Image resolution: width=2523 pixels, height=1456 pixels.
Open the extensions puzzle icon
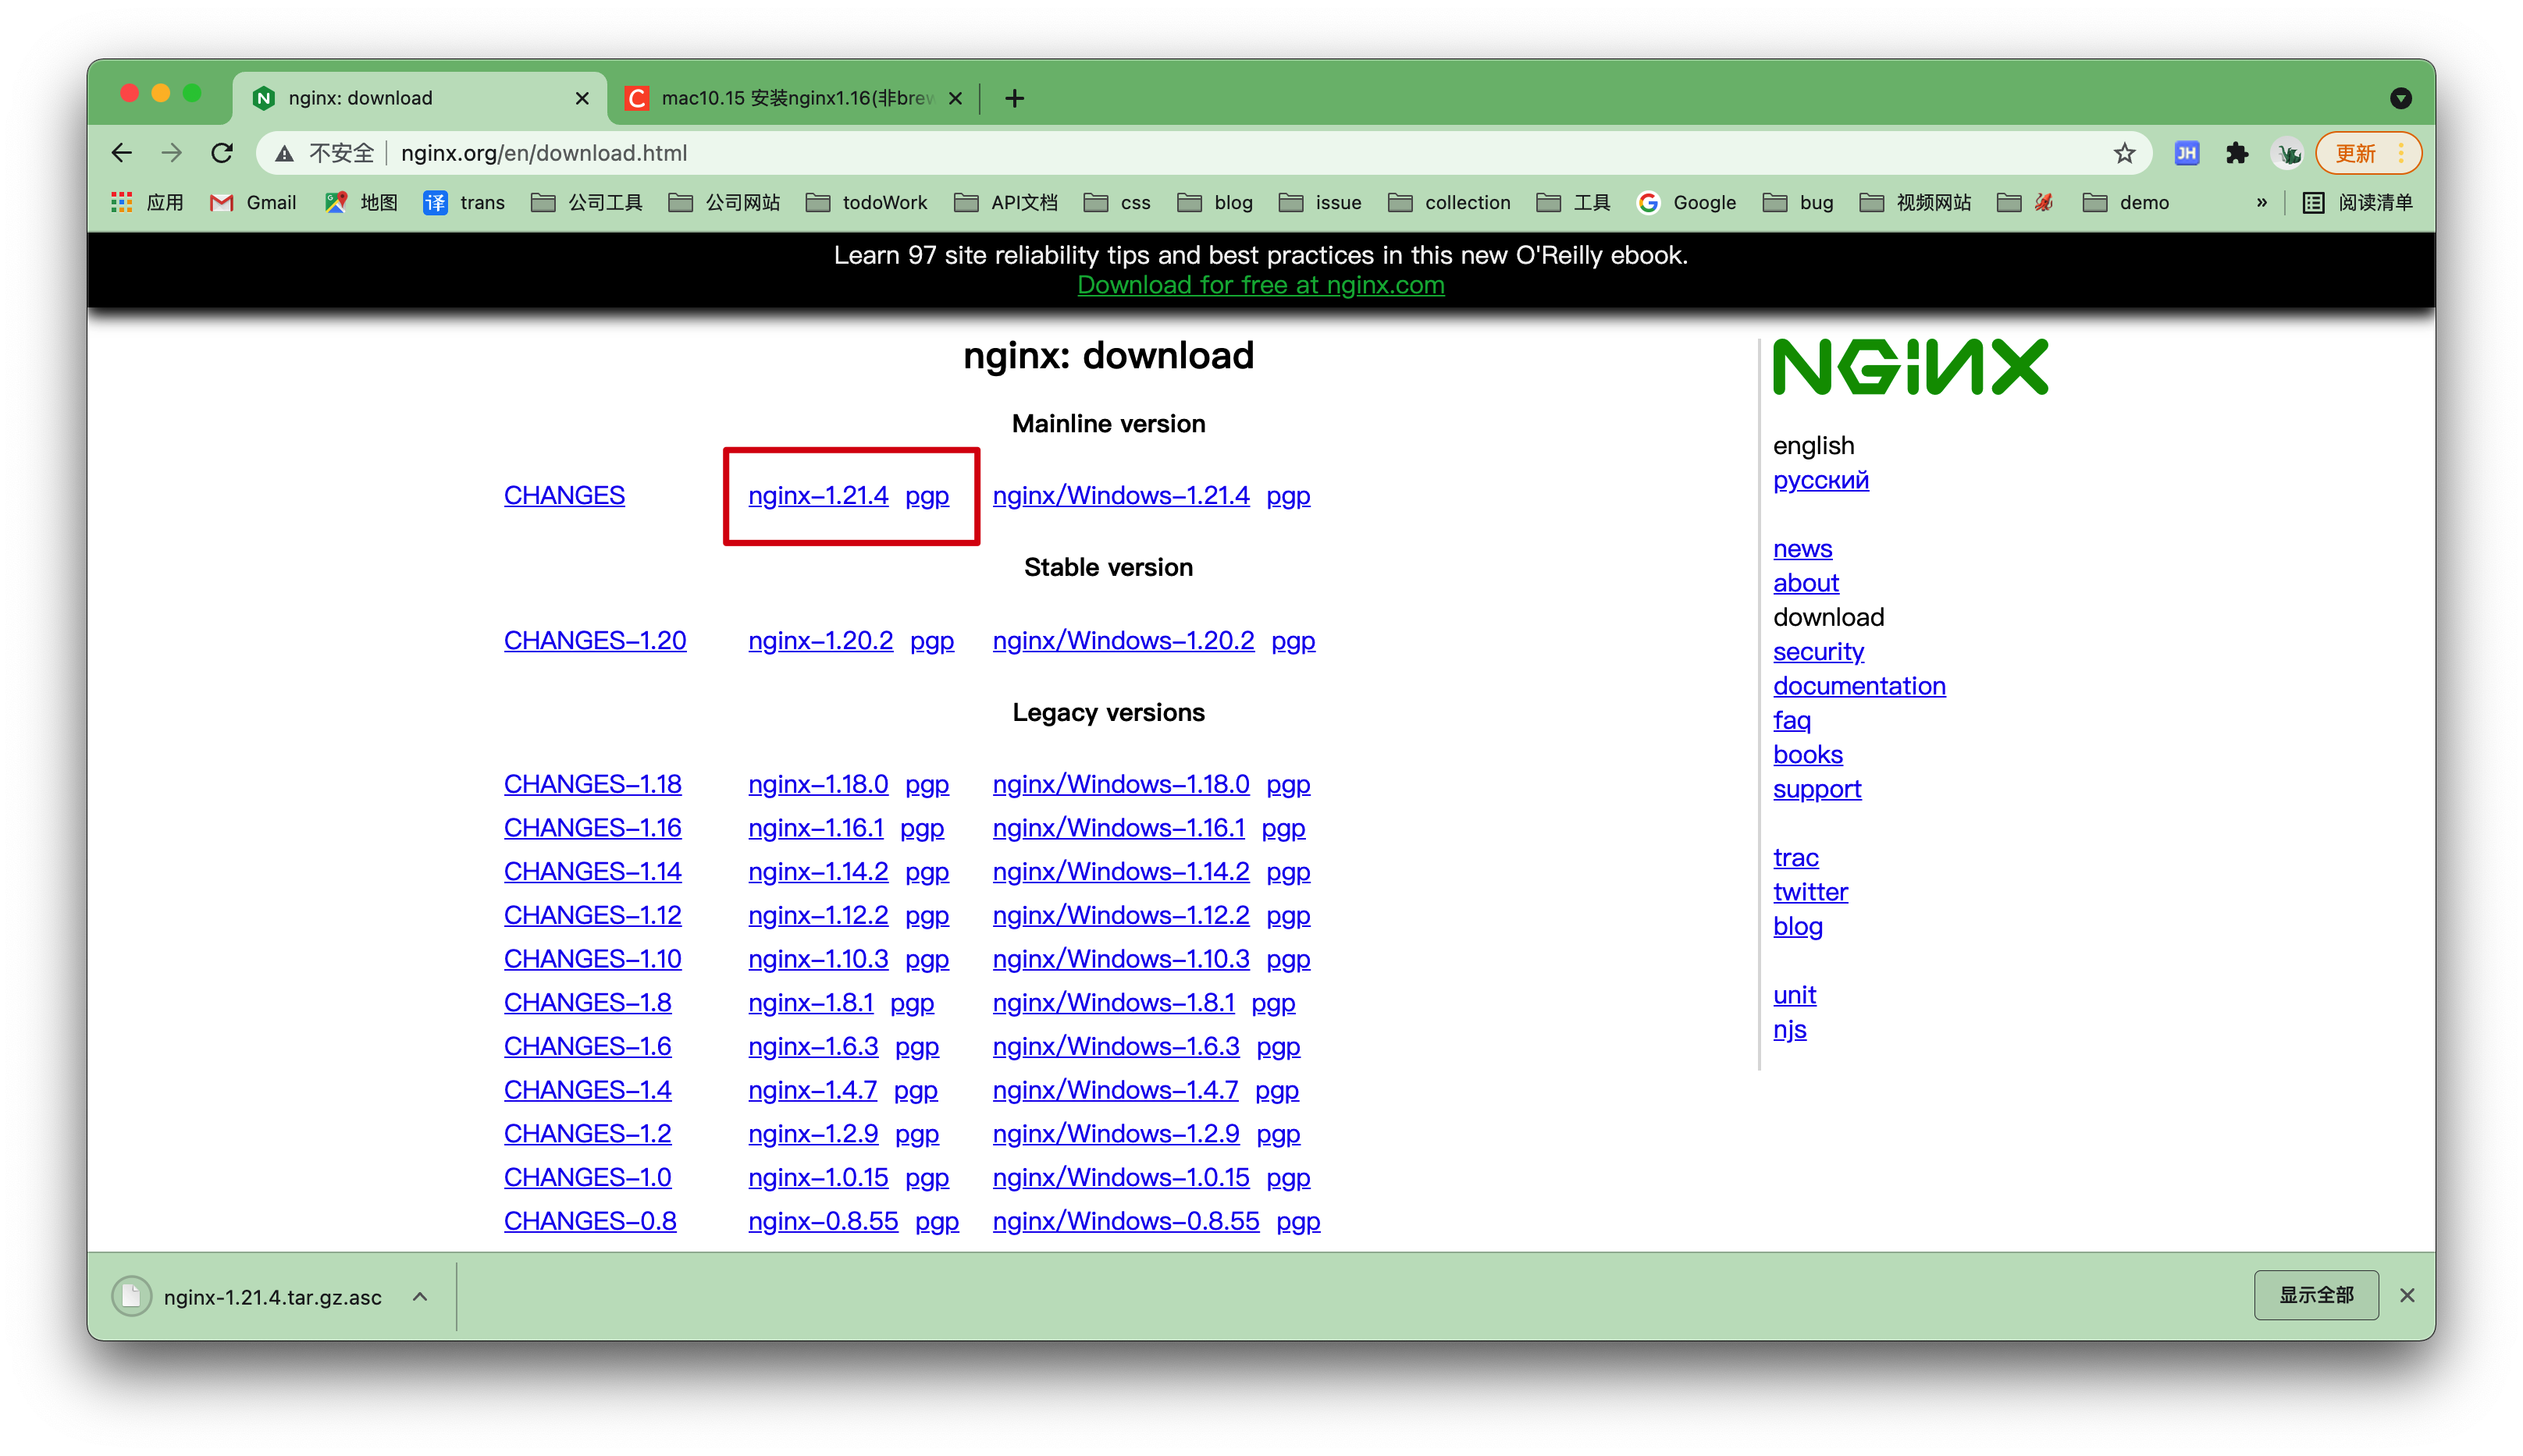point(2237,153)
